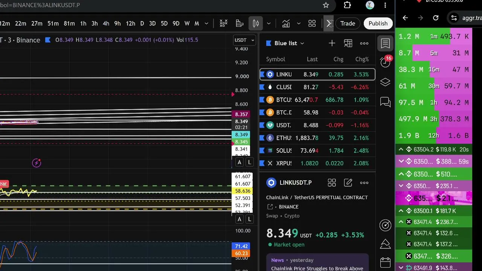Open the watchlist sidebar panel icon

385,43
